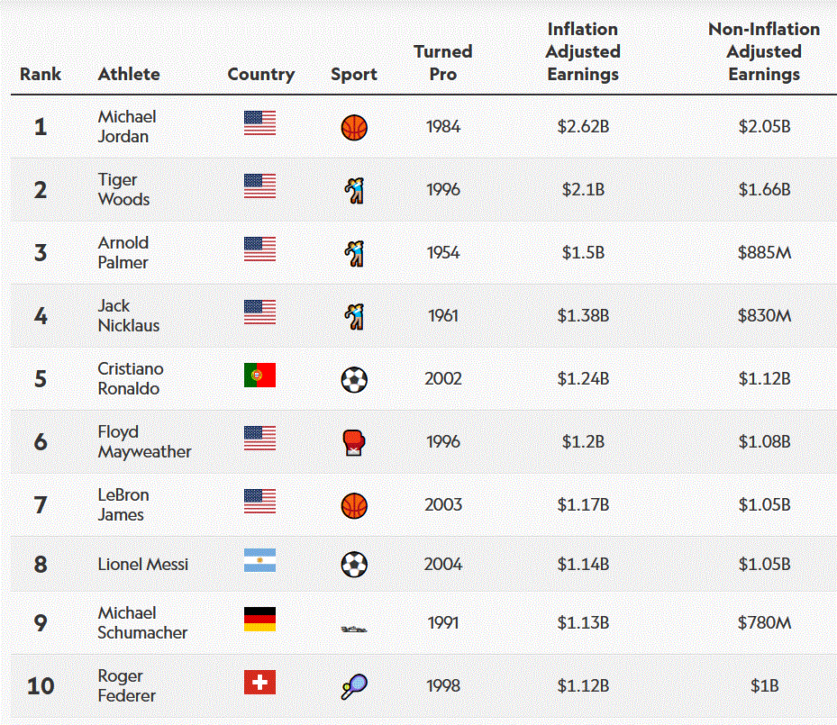Click the Switzerland flag in Federer's row

(259, 683)
